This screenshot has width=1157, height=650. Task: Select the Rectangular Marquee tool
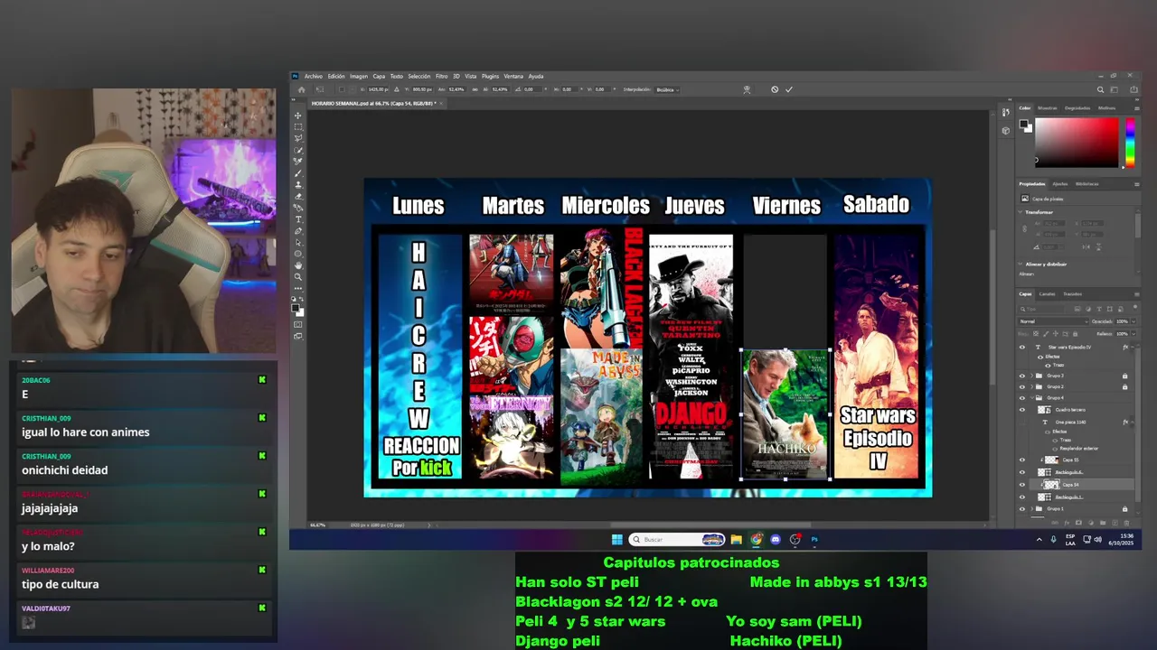[x=298, y=127]
